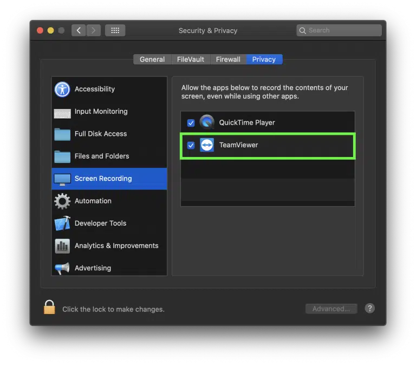This screenshot has height=365, width=416.
Task: Switch to the General tab
Action: click(x=152, y=59)
